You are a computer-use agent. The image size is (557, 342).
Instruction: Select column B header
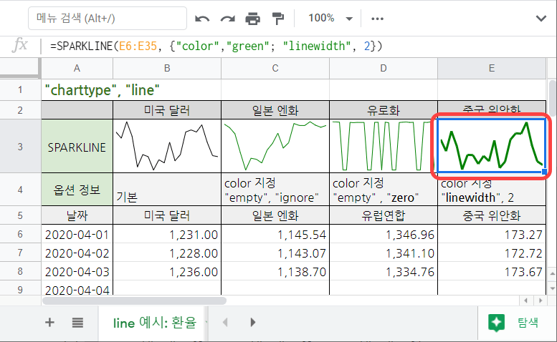tap(166, 68)
